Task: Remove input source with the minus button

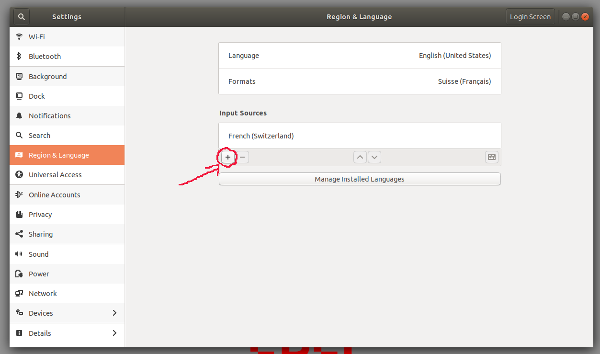Action: pyautogui.click(x=242, y=157)
